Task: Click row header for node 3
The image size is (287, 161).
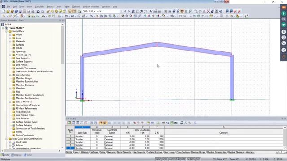Action: point(70,142)
